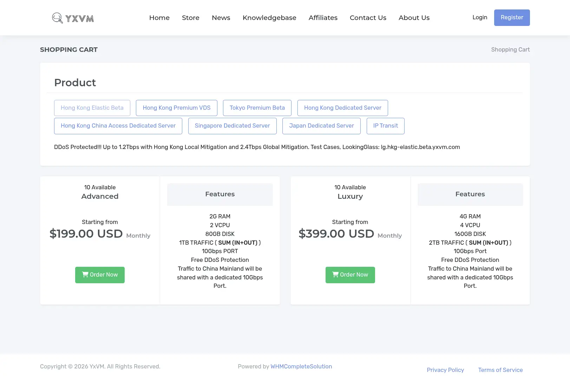Viewport: 570px width, 380px height.
Task: Click cart icon on Luxury Order Now
Action: click(335, 274)
